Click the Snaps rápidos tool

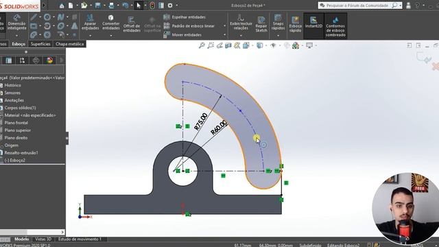click(x=278, y=23)
